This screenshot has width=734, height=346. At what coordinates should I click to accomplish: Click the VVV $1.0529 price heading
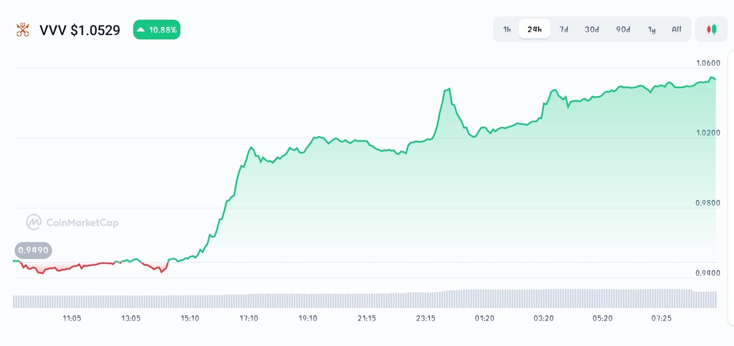[x=80, y=30]
